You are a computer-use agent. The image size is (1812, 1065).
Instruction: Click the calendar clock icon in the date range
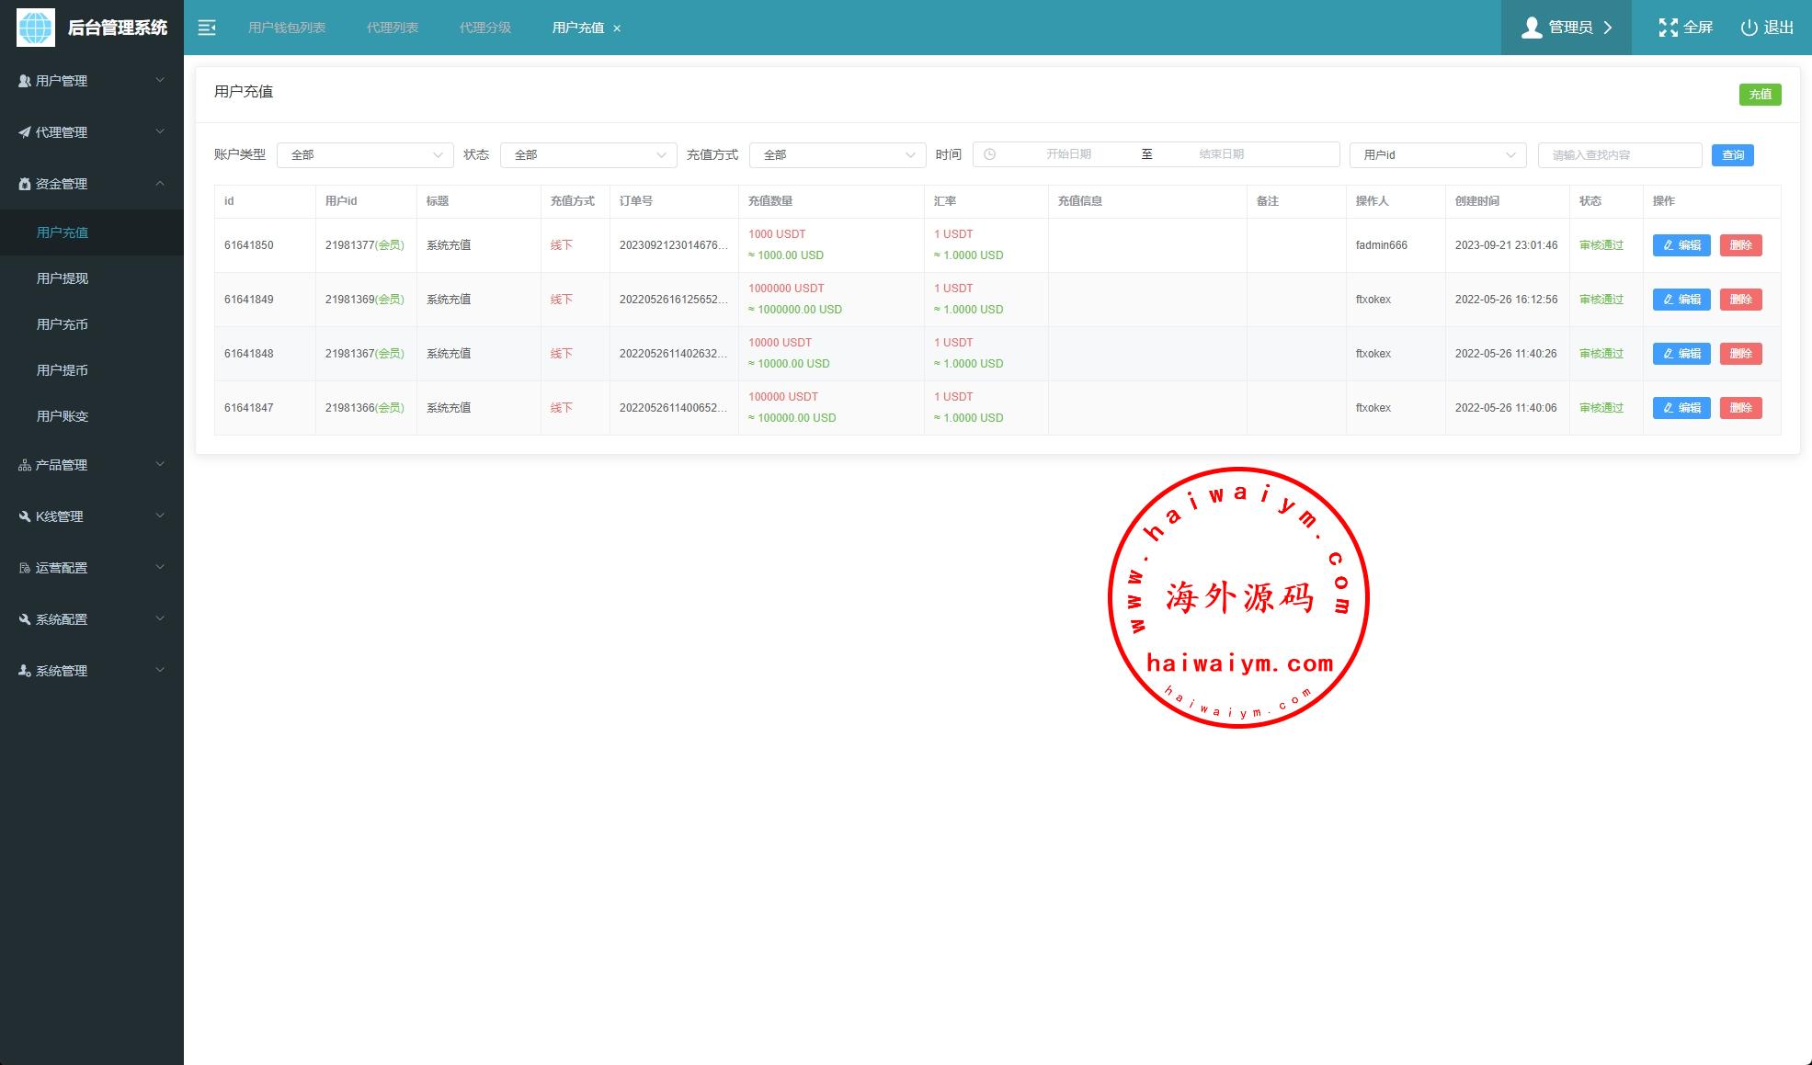click(x=989, y=154)
